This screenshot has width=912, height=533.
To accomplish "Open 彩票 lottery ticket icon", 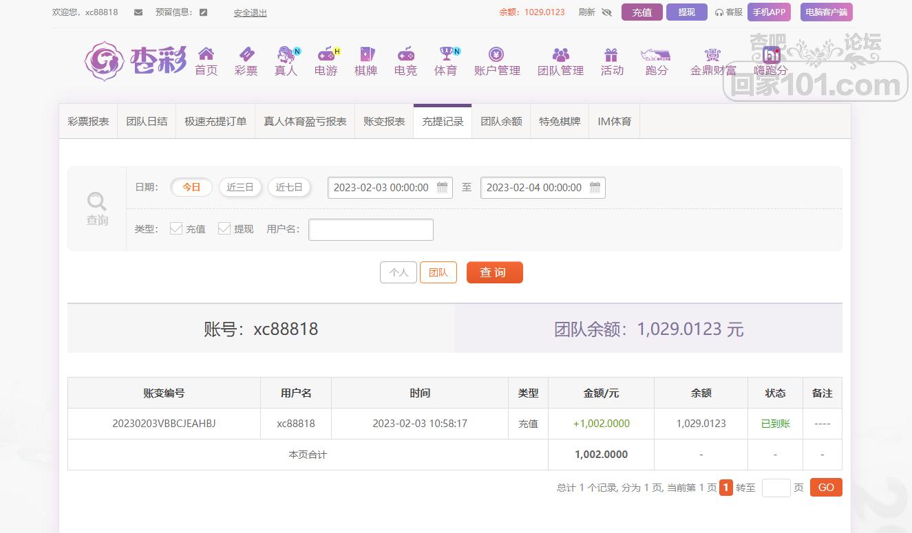I will pos(246,54).
